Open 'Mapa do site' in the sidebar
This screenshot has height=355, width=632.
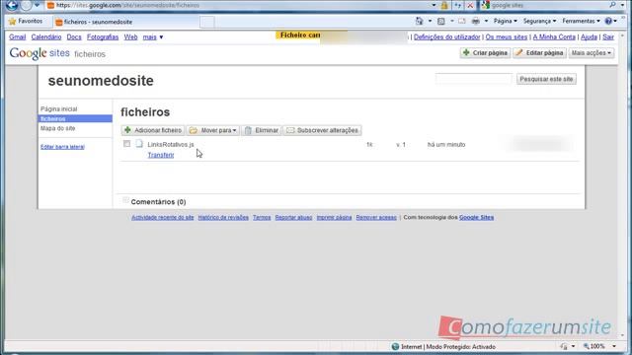click(x=57, y=128)
